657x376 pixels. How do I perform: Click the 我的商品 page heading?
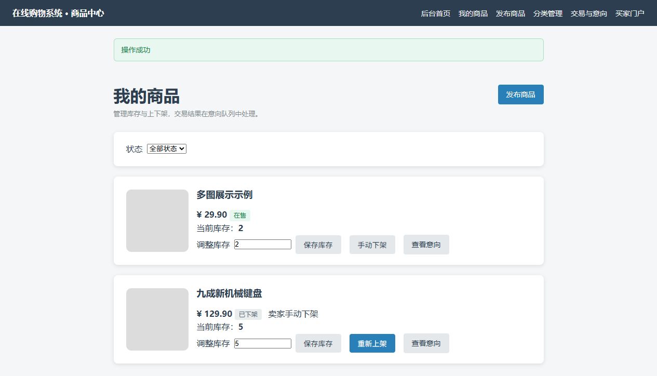146,97
